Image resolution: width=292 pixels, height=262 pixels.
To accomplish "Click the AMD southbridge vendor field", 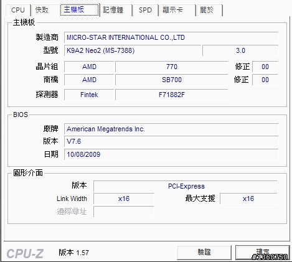I will (x=89, y=80).
